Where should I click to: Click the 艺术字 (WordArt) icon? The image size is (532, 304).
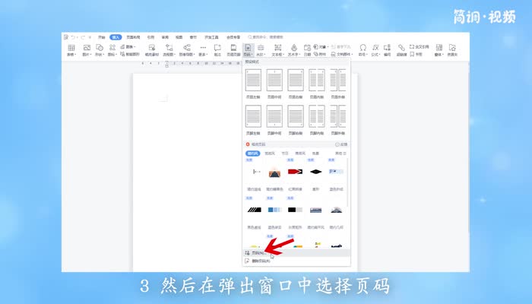293,50
